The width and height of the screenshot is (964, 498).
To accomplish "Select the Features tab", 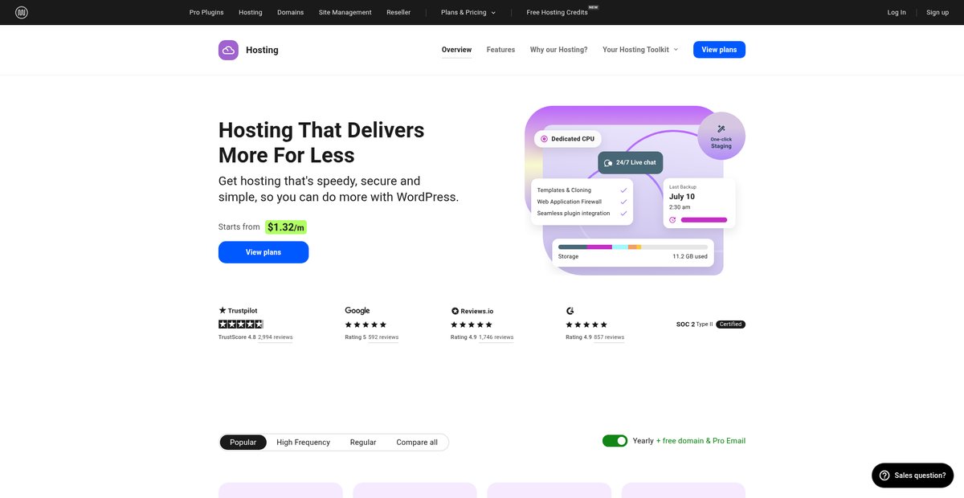I will [500, 50].
